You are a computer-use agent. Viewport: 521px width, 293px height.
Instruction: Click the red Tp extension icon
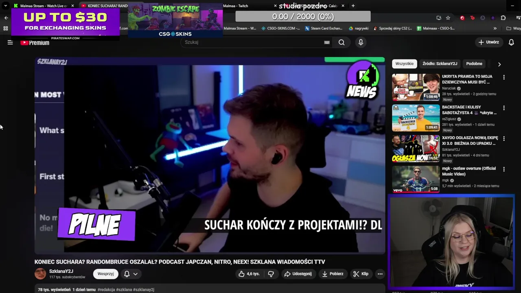472,18
